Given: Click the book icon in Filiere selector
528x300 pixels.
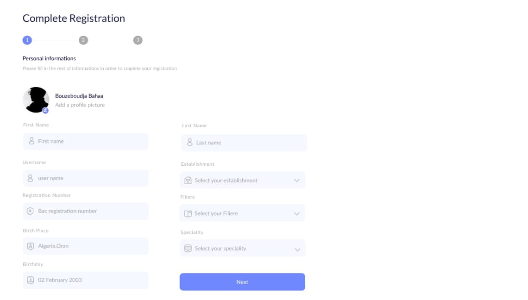Looking at the screenshot, I should tap(188, 213).
